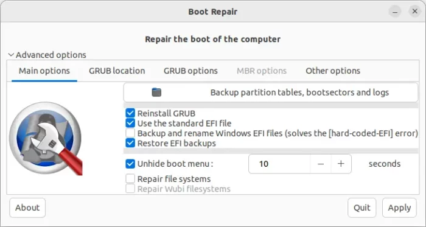The width and height of the screenshot is (426, 227).
Task: Go to Other options tab
Action: (333, 71)
